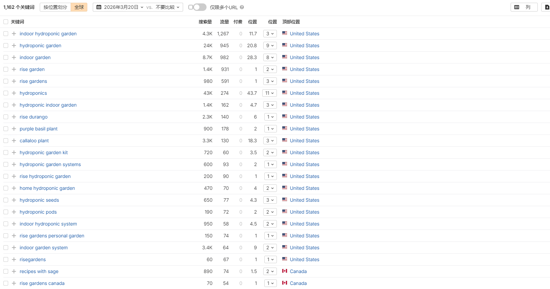The width and height of the screenshot is (550, 289).
Task: Sort by the 顶部位置 column header
Action: coord(291,22)
